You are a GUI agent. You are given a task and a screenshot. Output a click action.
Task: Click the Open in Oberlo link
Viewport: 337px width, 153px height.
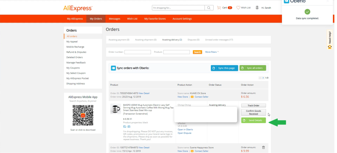[x=185, y=129]
